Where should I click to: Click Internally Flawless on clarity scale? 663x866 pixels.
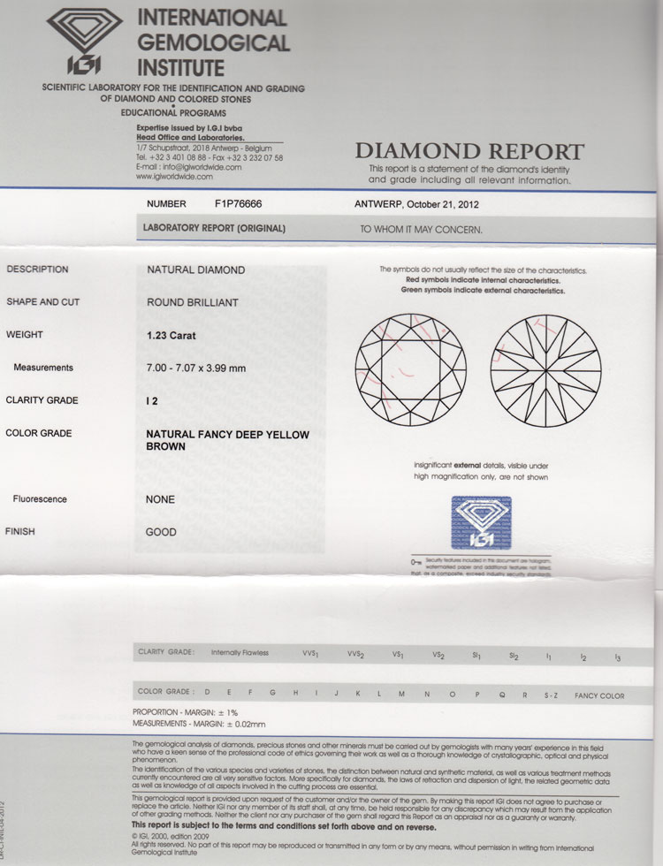coord(240,653)
